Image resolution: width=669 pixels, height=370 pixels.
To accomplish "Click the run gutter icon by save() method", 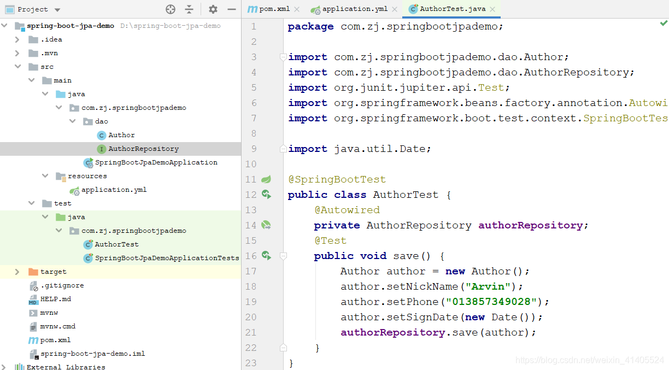I will (266, 255).
